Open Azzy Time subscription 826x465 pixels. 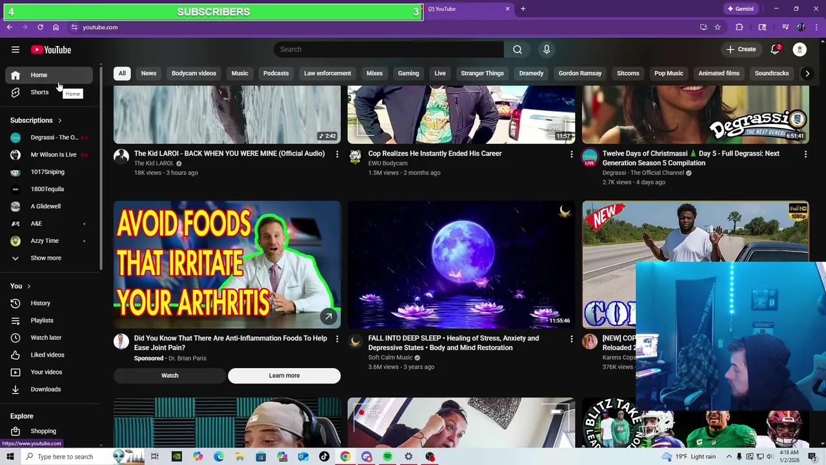49,241
